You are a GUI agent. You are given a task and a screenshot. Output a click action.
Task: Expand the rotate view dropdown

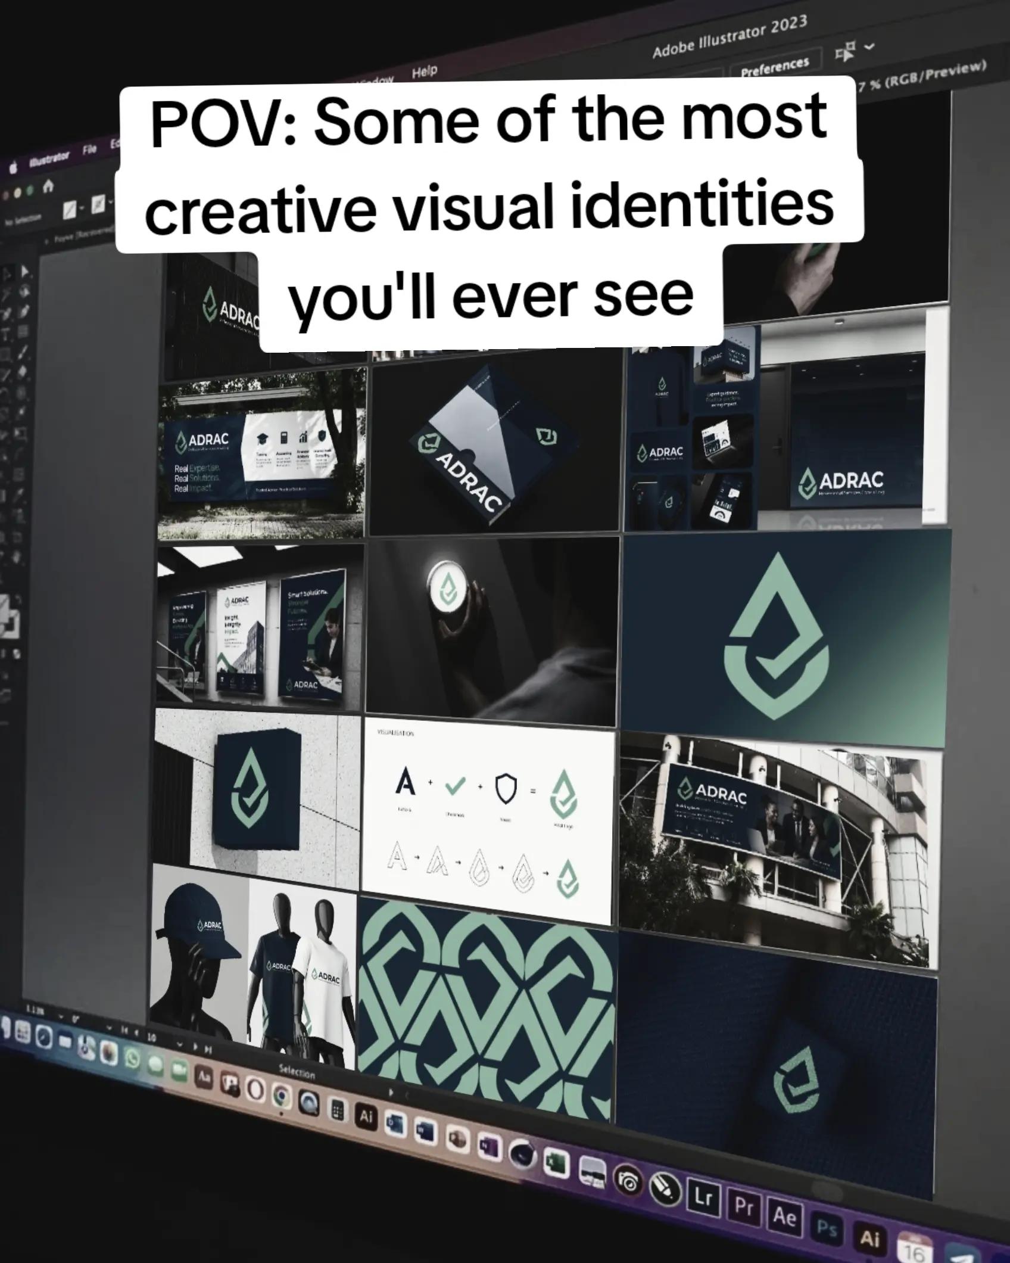[x=110, y=1028]
